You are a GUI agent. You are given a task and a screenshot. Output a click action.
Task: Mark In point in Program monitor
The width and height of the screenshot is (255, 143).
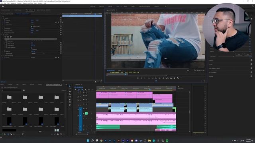pyautogui.click(x=141, y=78)
